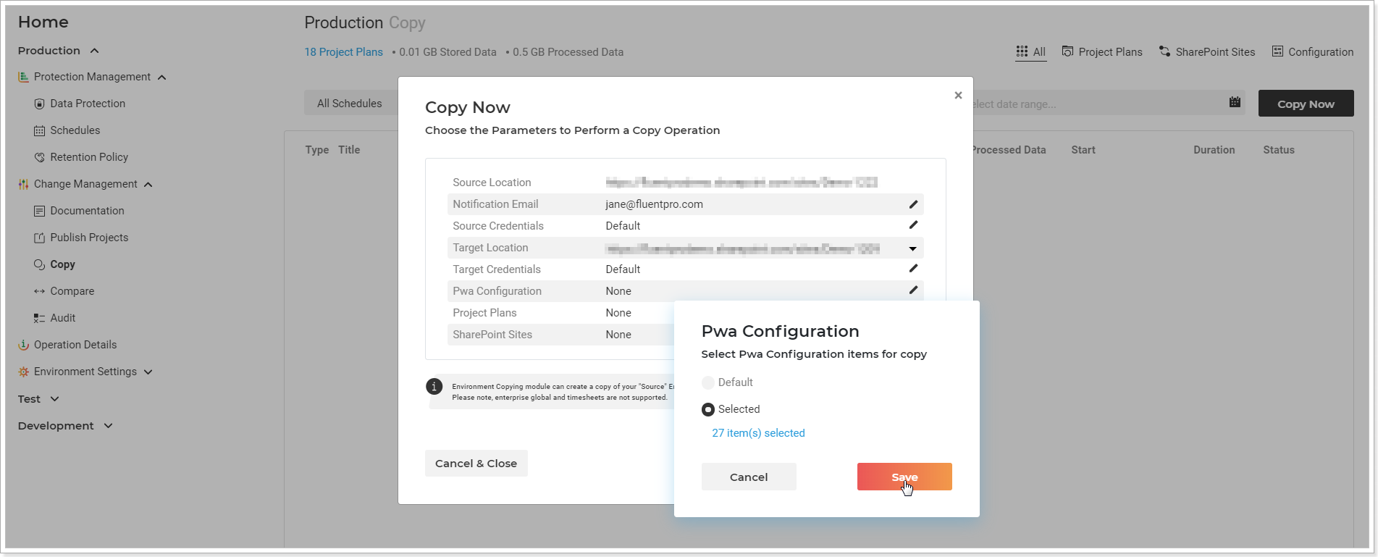Click the info icon in dialog
This screenshot has width=1378, height=557.
434,386
